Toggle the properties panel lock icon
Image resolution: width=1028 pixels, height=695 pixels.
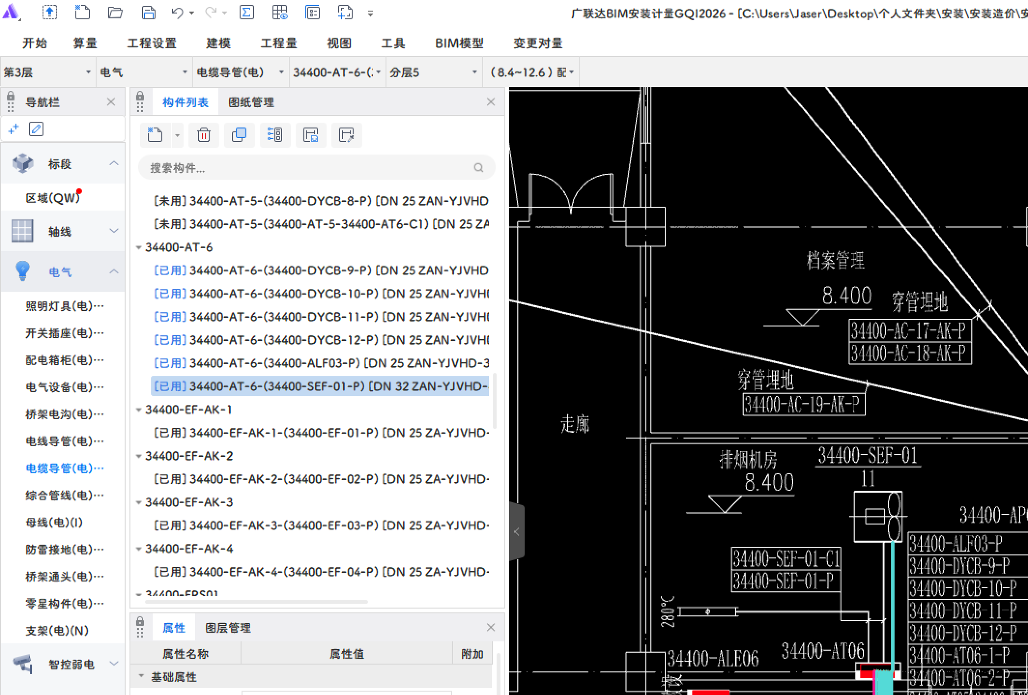click(x=140, y=621)
